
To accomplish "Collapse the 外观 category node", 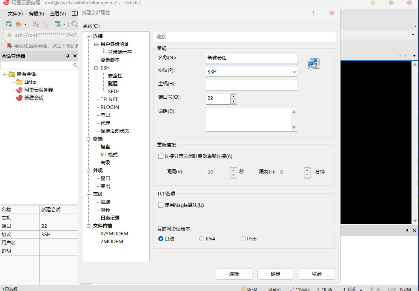I will point(89,171).
